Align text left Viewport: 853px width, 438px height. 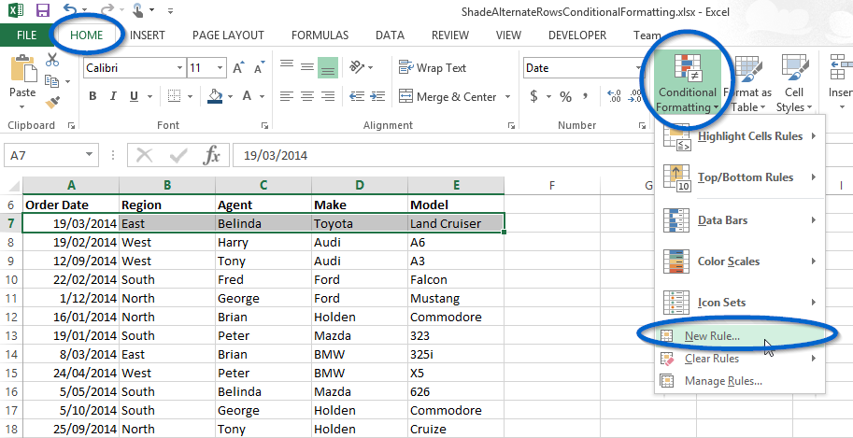287,96
